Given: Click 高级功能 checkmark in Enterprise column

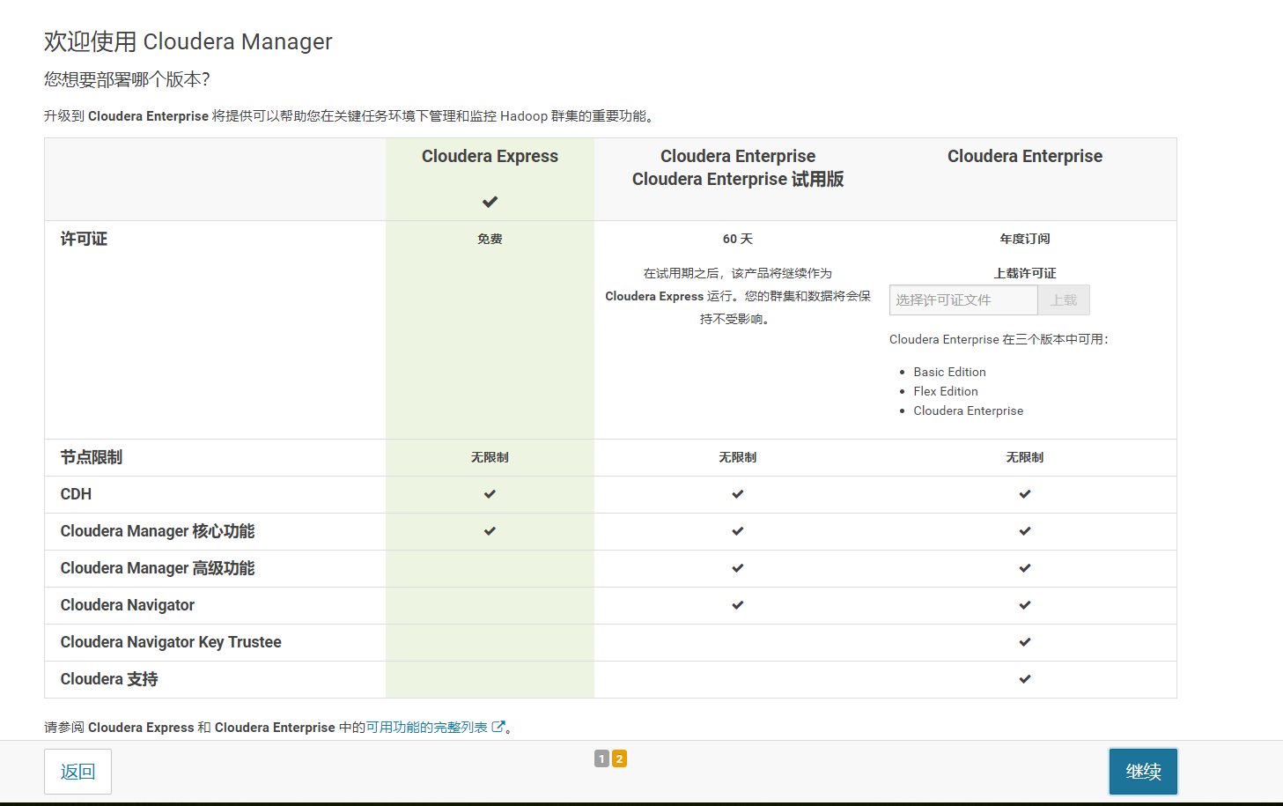Looking at the screenshot, I should point(1025,568).
